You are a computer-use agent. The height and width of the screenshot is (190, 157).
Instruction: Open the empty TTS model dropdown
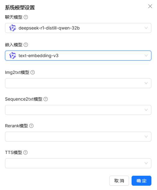click(x=78, y=163)
